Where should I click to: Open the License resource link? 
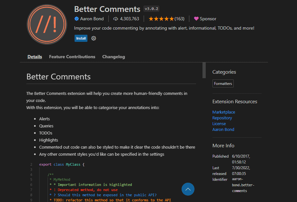tap(219, 124)
